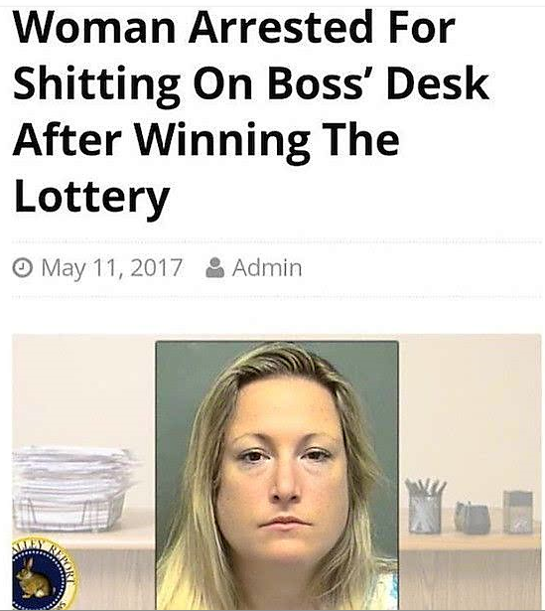545x611 pixels.
Task: Open the Admin author link
Action: click(x=267, y=268)
